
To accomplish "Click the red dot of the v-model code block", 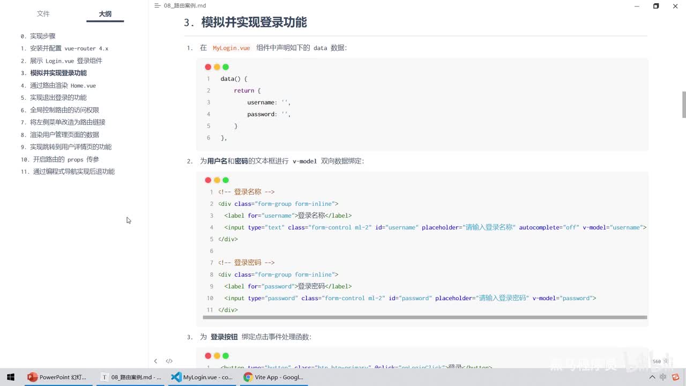I will point(208,180).
